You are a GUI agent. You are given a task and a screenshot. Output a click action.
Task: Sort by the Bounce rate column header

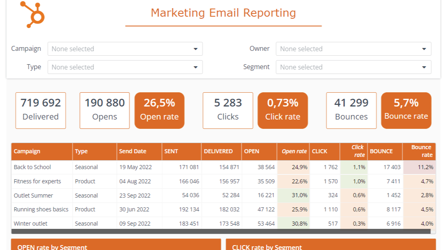(421, 151)
